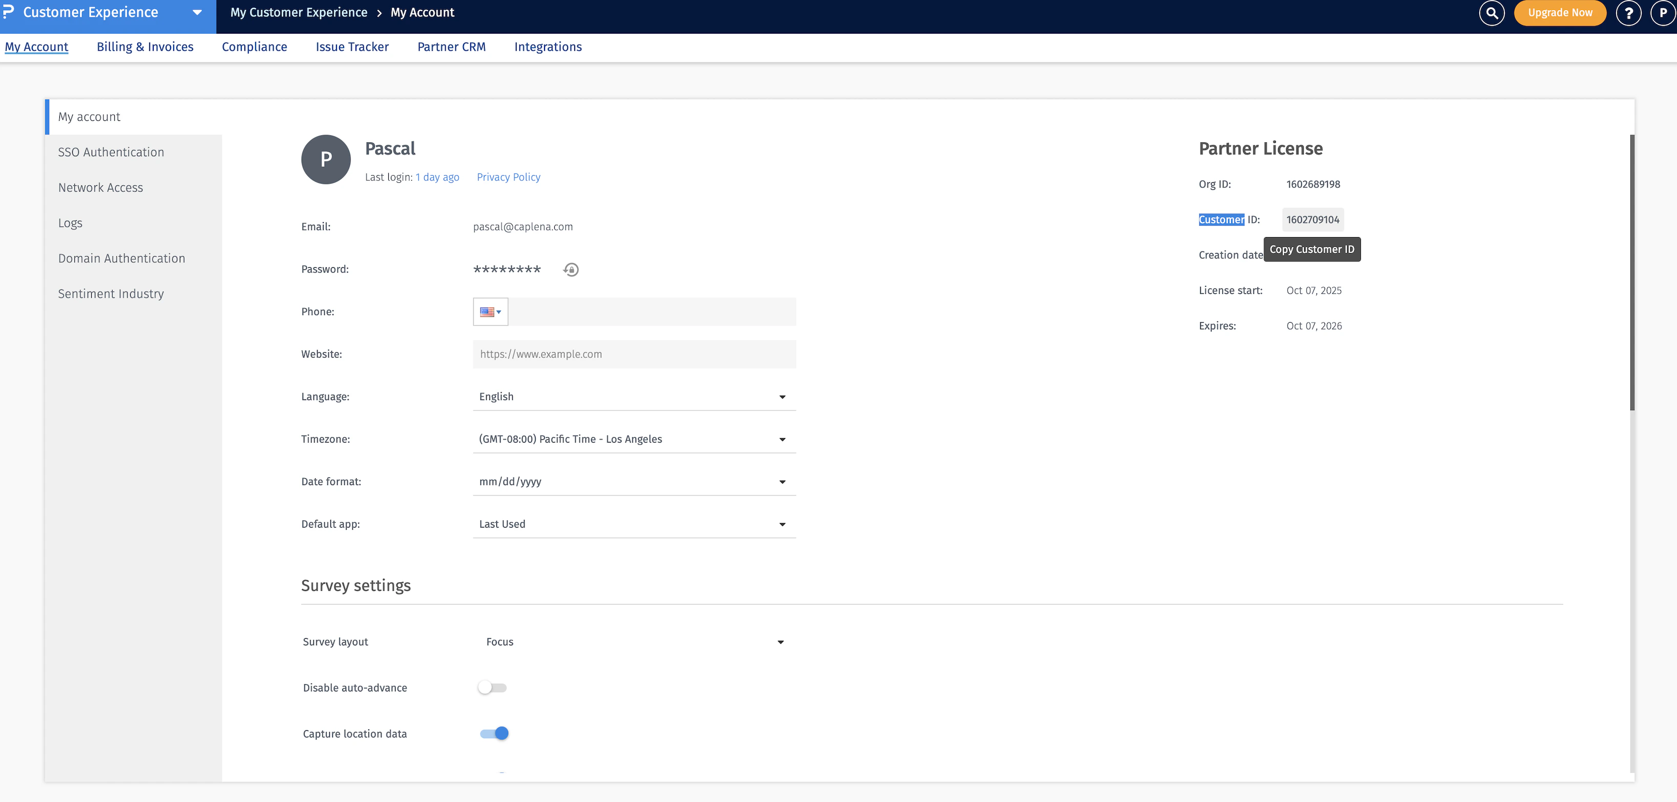This screenshot has width=1677, height=802.
Task: Toggle Disable auto-advance switch
Action: pyautogui.click(x=493, y=688)
